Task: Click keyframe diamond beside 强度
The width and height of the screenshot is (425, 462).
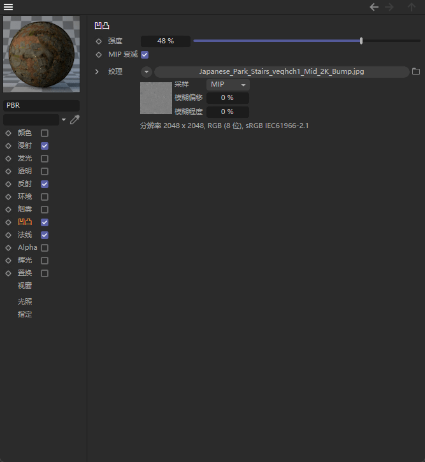Action: pos(99,41)
